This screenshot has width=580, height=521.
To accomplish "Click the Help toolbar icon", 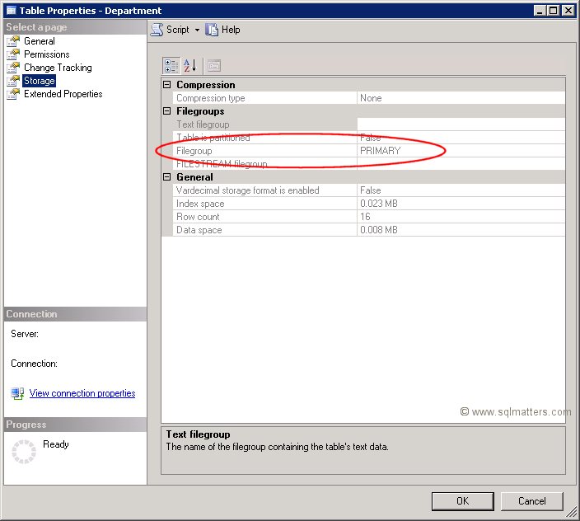I will (213, 30).
